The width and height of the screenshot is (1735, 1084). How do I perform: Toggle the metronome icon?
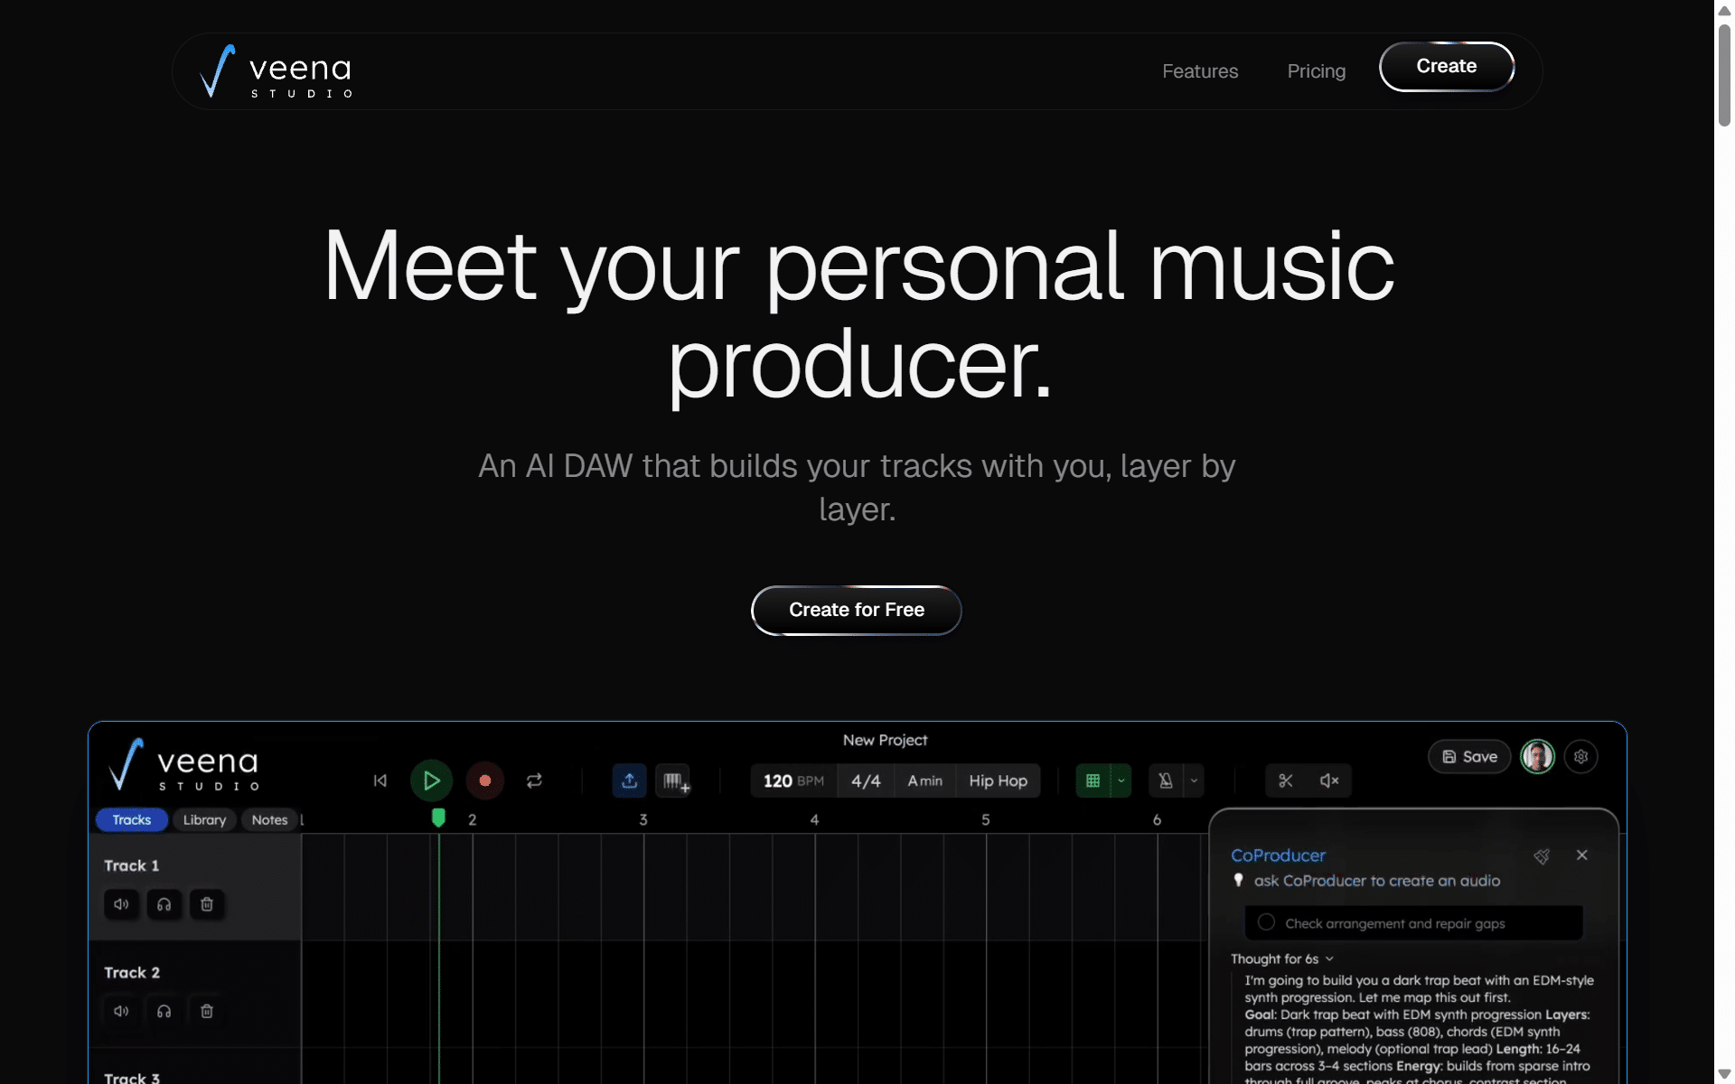(x=1166, y=780)
